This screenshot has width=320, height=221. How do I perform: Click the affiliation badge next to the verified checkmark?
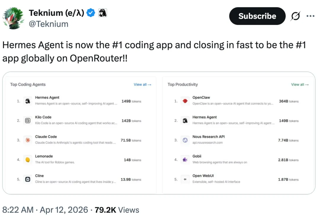(103, 13)
